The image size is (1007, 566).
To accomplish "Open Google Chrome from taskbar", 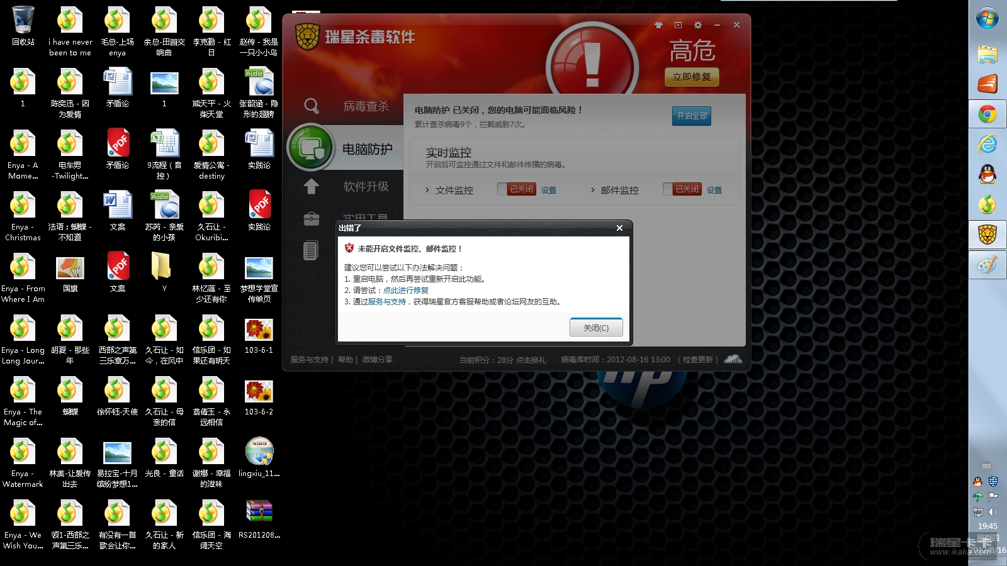I will click(987, 114).
